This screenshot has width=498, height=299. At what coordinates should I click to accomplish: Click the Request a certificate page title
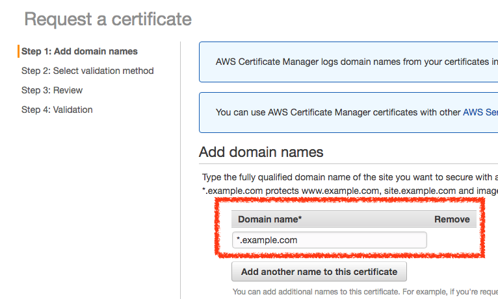click(108, 19)
